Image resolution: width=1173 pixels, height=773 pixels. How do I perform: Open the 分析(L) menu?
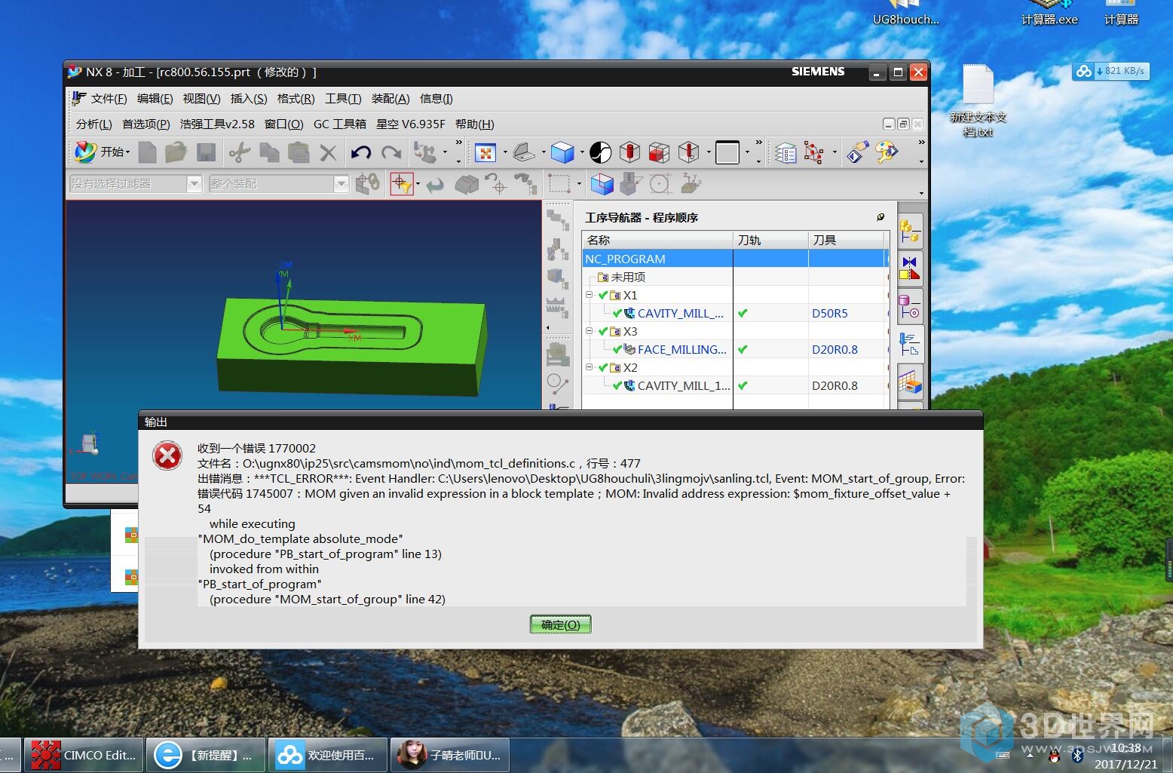pos(94,124)
